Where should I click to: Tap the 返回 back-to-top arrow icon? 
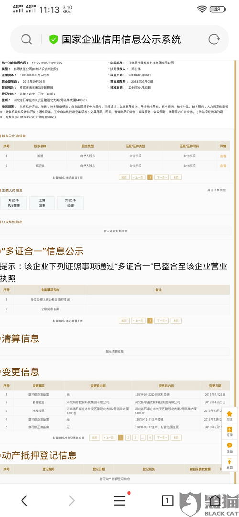pyautogui.click(x=229, y=462)
